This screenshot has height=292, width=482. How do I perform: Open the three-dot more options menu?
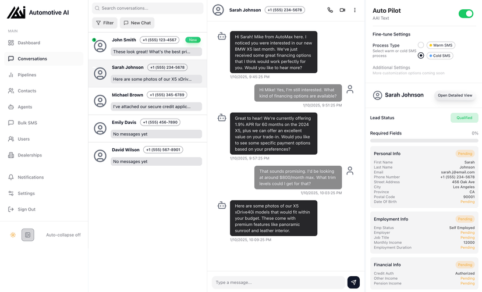(x=355, y=10)
